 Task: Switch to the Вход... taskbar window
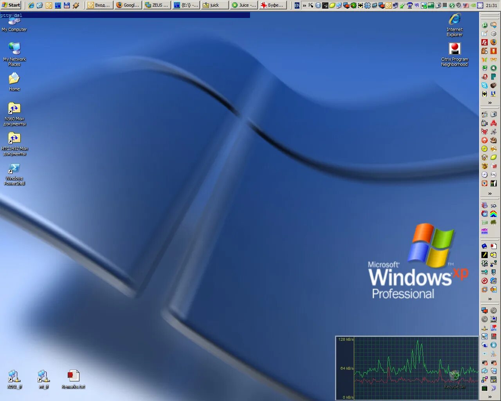coord(99,5)
